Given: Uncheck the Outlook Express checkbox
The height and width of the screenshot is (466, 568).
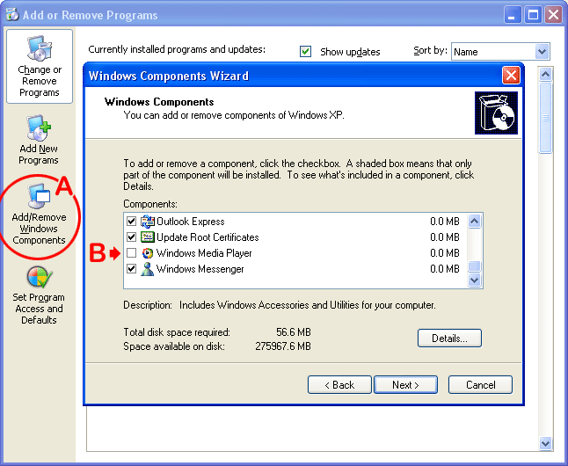Looking at the screenshot, I should [x=132, y=221].
